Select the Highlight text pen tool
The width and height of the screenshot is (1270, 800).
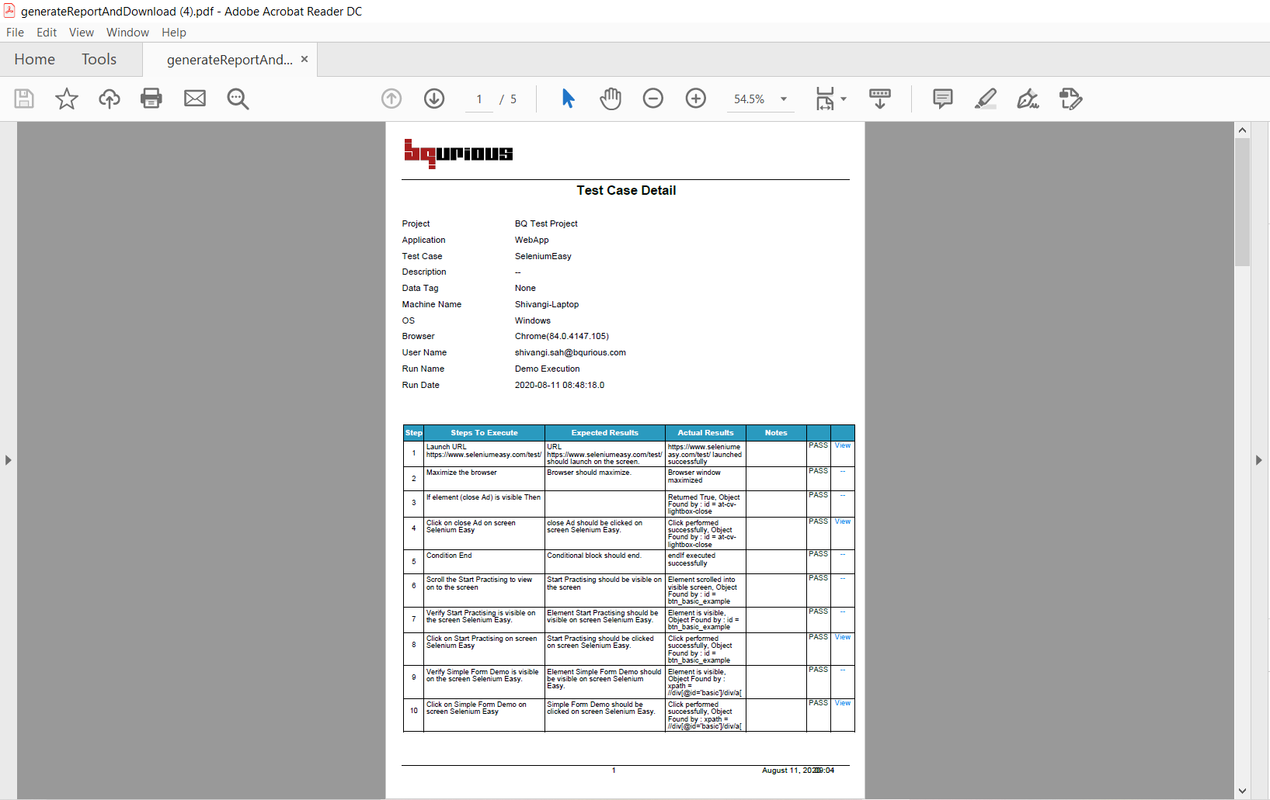click(x=986, y=99)
